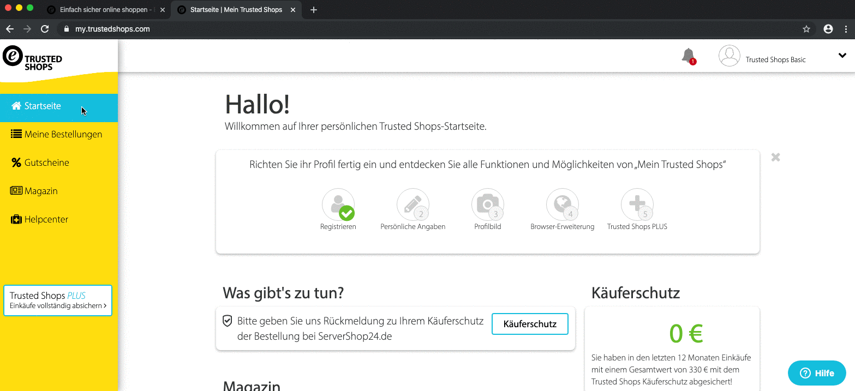The image size is (855, 391).
Task: Open Helpcenter in sidebar
Action: 46,220
